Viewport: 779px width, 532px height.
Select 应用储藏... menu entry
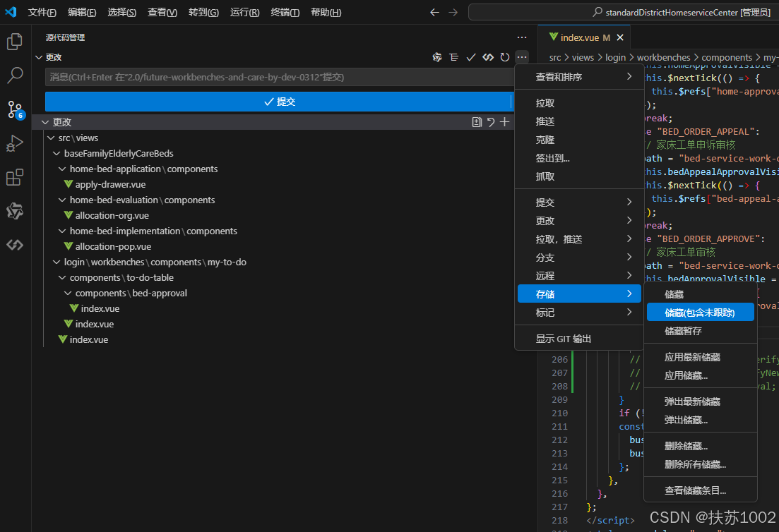tap(701, 375)
